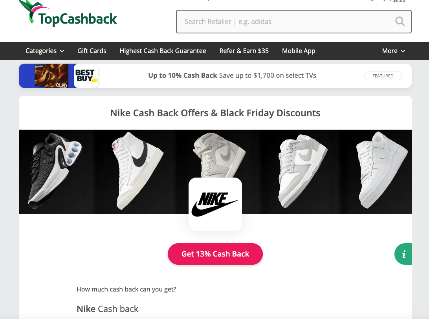Screen dimensions: 429x319
Task: Select Refer & Earn $35 menu item
Action: (244, 51)
